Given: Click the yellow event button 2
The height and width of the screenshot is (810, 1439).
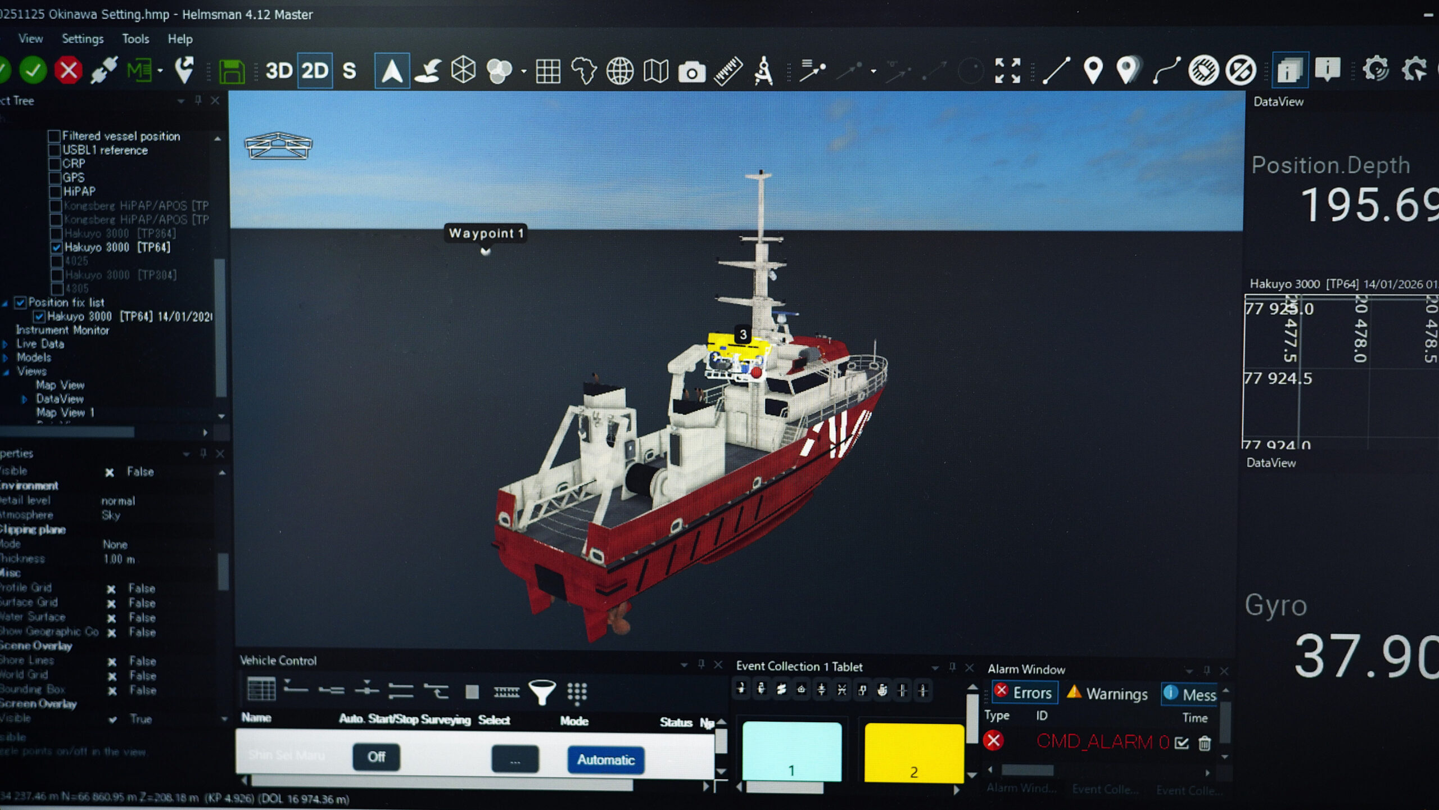Looking at the screenshot, I should coord(913,753).
